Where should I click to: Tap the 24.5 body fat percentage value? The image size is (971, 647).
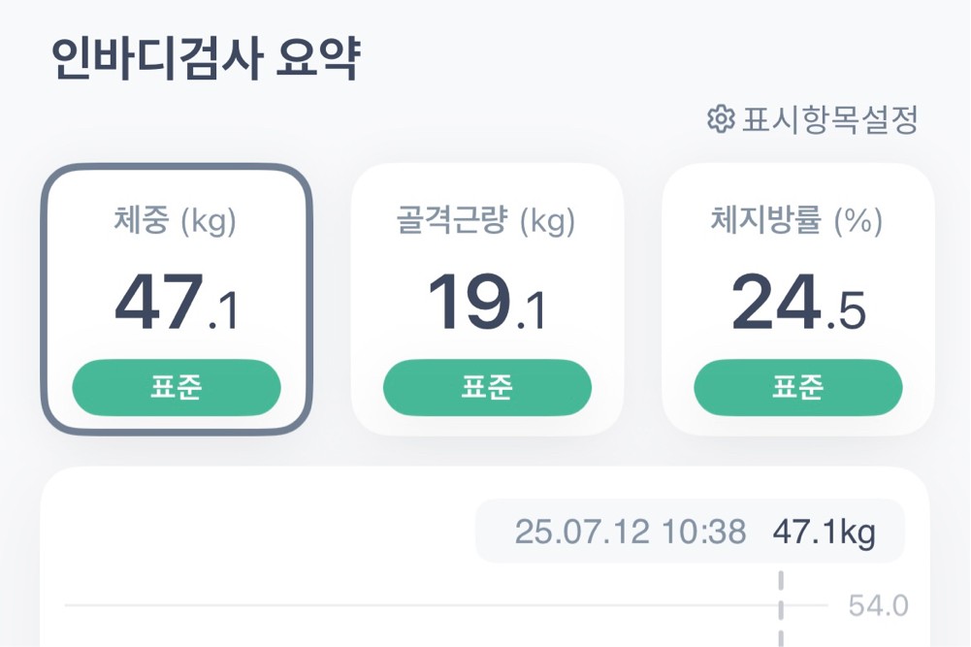797,304
